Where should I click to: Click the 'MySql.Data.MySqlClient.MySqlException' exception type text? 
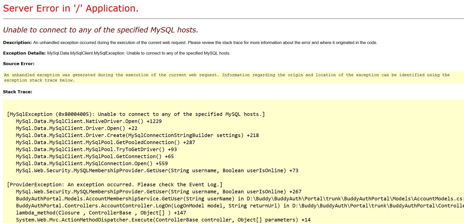pyautogui.click(x=86, y=53)
